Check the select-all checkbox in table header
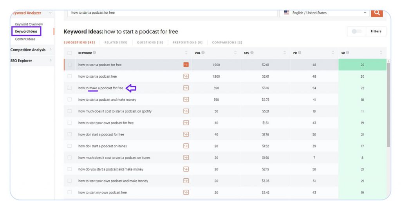This screenshot has height=210, width=401. [70, 53]
